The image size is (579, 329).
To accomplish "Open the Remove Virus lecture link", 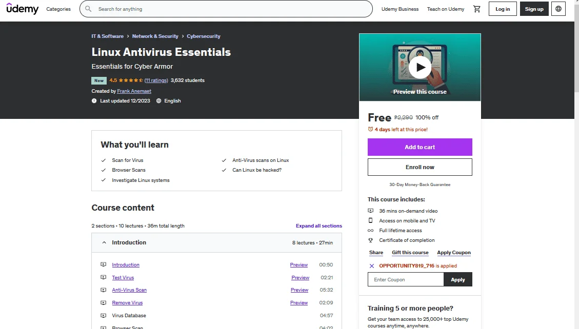I will pyautogui.click(x=127, y=303).
